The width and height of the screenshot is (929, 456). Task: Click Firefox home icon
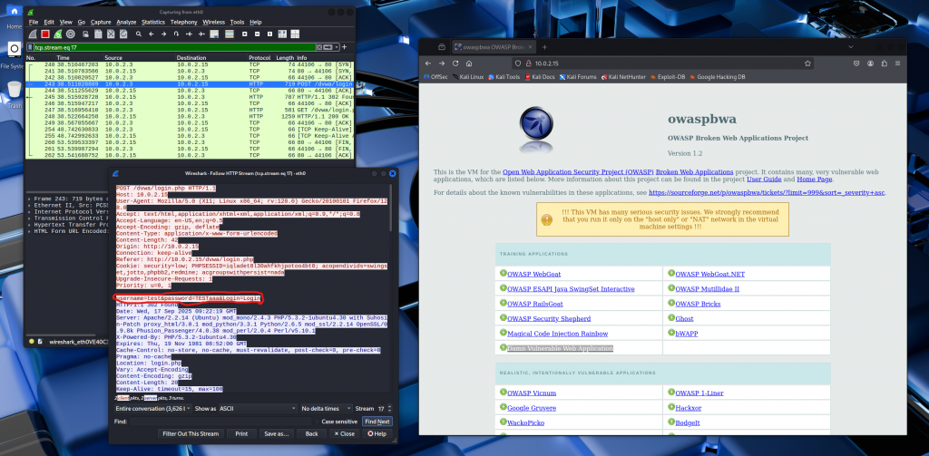tap(469, 63)
